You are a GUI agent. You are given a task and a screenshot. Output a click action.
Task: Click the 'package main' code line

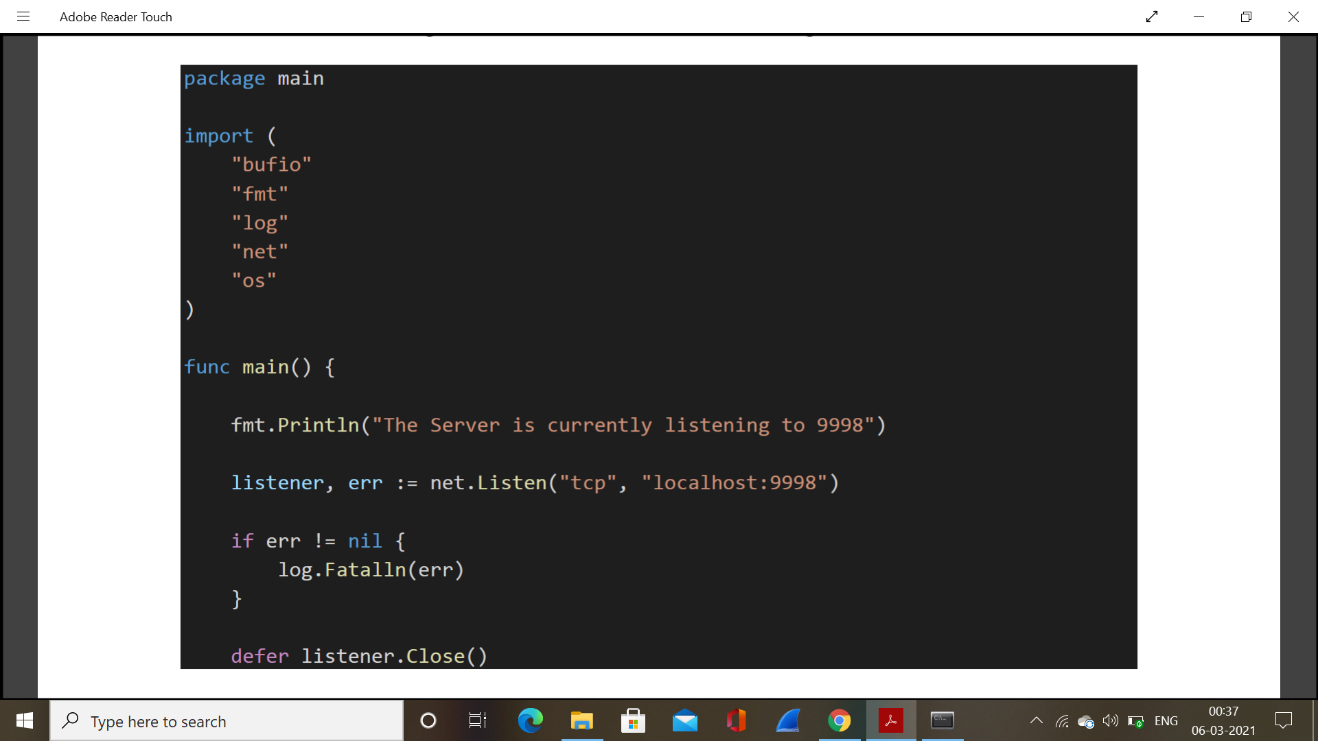[x=254, y=78]
